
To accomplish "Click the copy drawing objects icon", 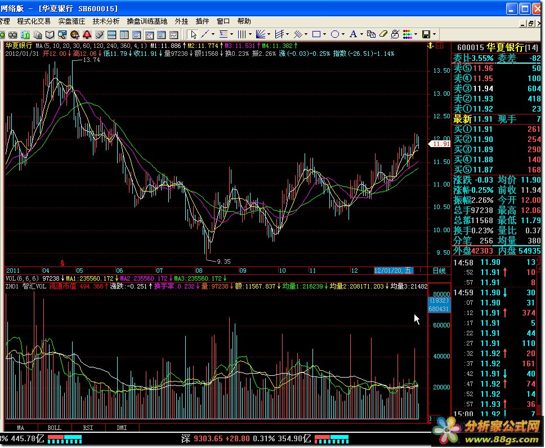I will (371, 34).
